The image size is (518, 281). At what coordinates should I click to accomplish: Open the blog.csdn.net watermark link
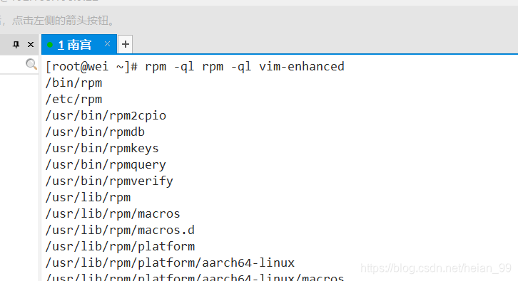(436, 268)
